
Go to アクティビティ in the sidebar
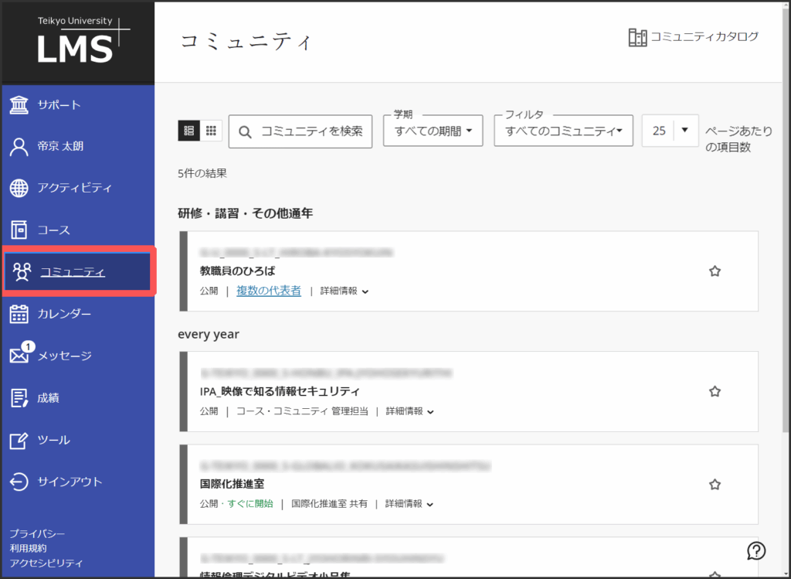78,188
